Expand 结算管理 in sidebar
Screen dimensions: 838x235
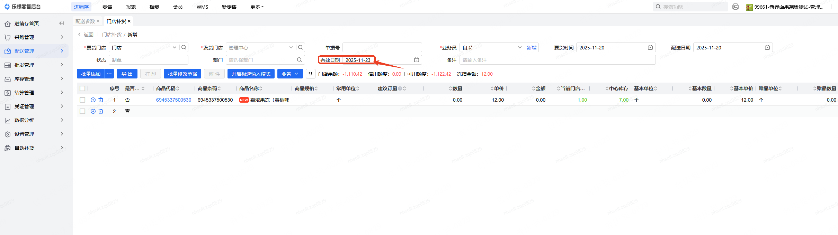(34, 92)
